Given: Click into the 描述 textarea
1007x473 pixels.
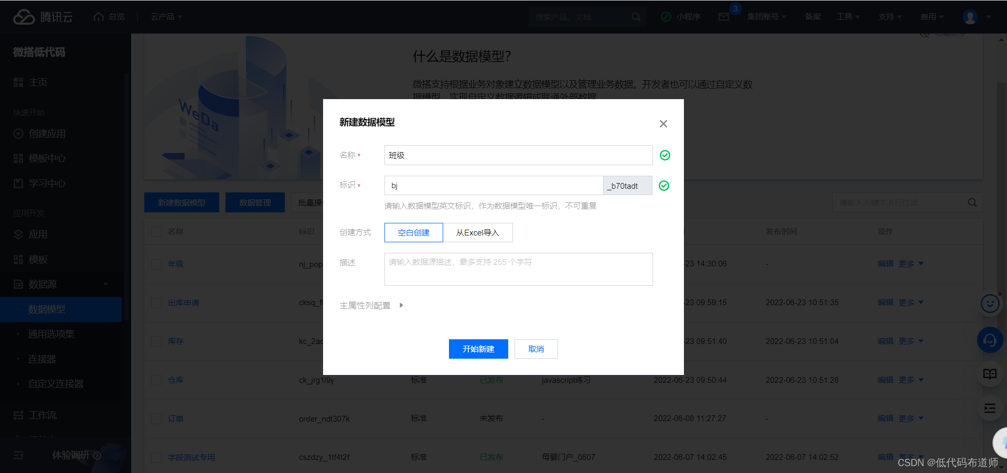Looking at the screenshot, I should click(519, 270).
